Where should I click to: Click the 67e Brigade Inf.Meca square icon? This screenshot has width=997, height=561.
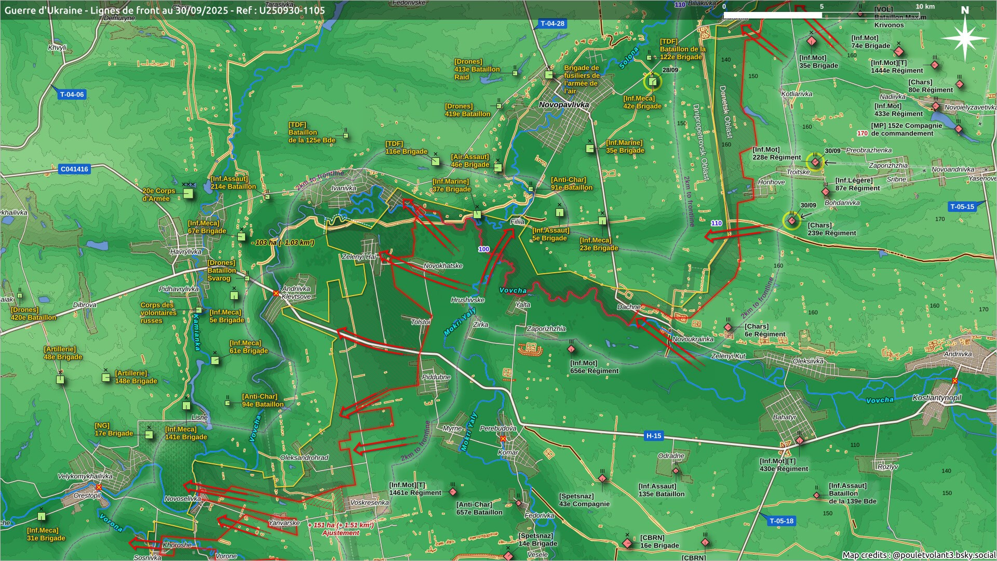point(241,237)
